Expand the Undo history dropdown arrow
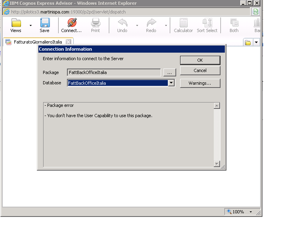Image resolution: width=304 pixels, height=243 pixels. click(137, 25)
